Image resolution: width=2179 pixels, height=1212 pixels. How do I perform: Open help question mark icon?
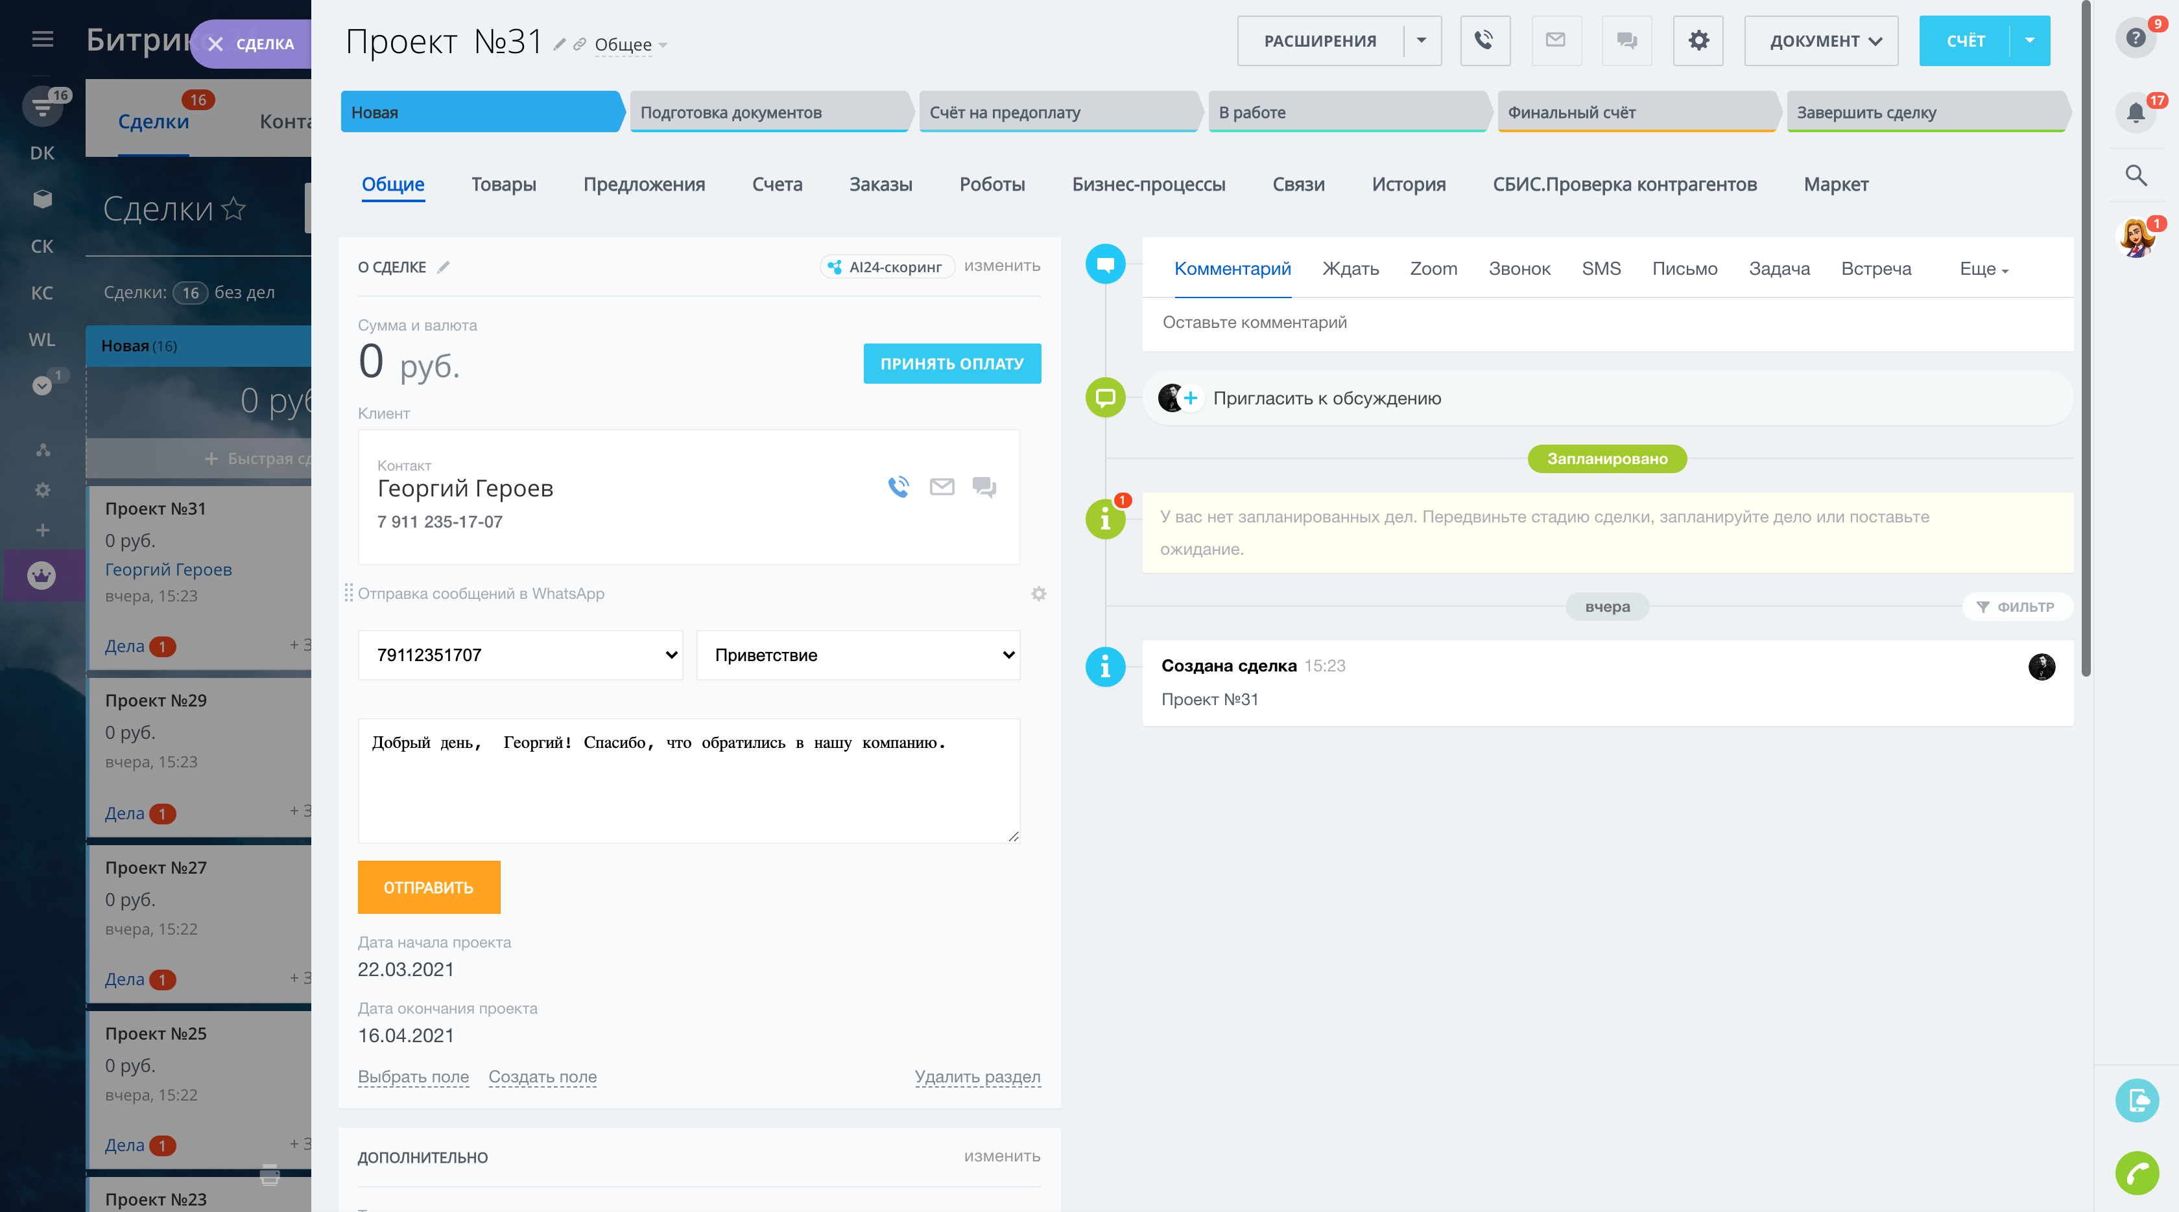(x=2135, y=38)
